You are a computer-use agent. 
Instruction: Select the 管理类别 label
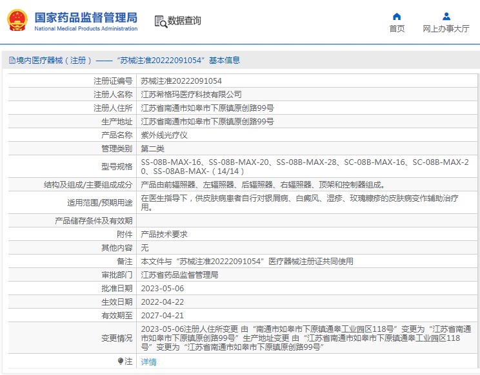click(x=117, y=149)
